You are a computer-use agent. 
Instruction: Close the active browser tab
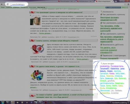click(112, 1)
